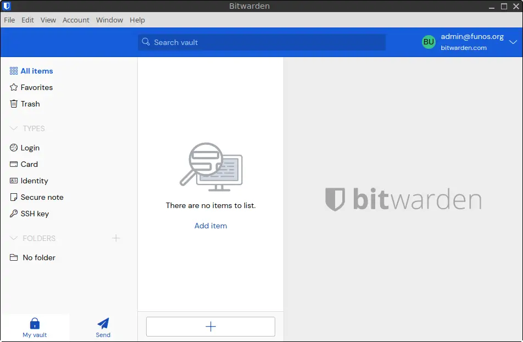The width and height of the screenshot is (523, 342).
Task: Minimize the Bitwarden window
Action: pos(492,7)
